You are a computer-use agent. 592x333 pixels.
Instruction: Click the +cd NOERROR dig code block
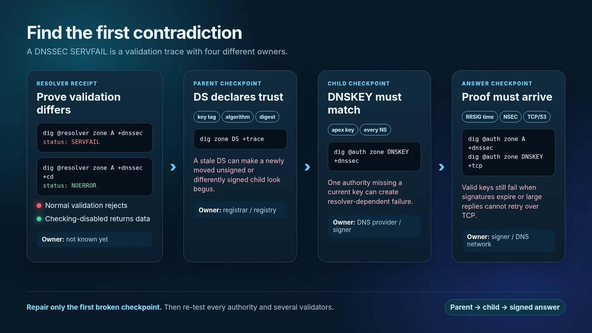click(95, 177)
